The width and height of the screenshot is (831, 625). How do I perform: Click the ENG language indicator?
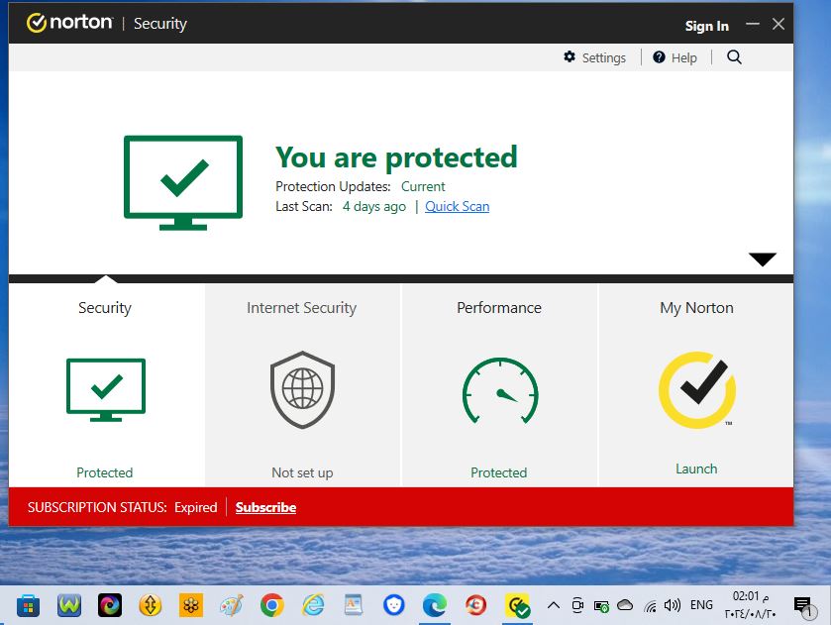701,605
